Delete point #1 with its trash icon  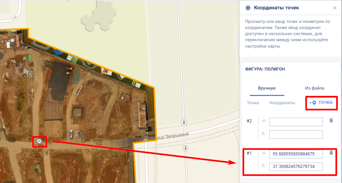coord(331,153)
